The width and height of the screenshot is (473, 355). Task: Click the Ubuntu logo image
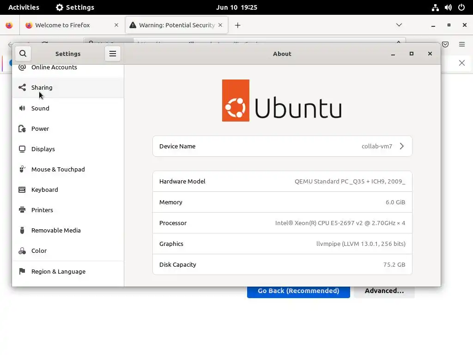[282, 100]
